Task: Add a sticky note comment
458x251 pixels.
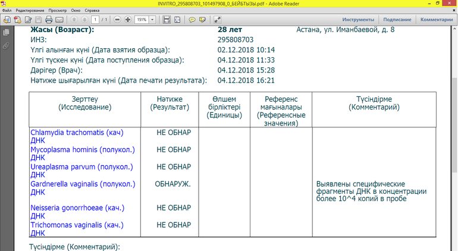Action: click(193, 20)
